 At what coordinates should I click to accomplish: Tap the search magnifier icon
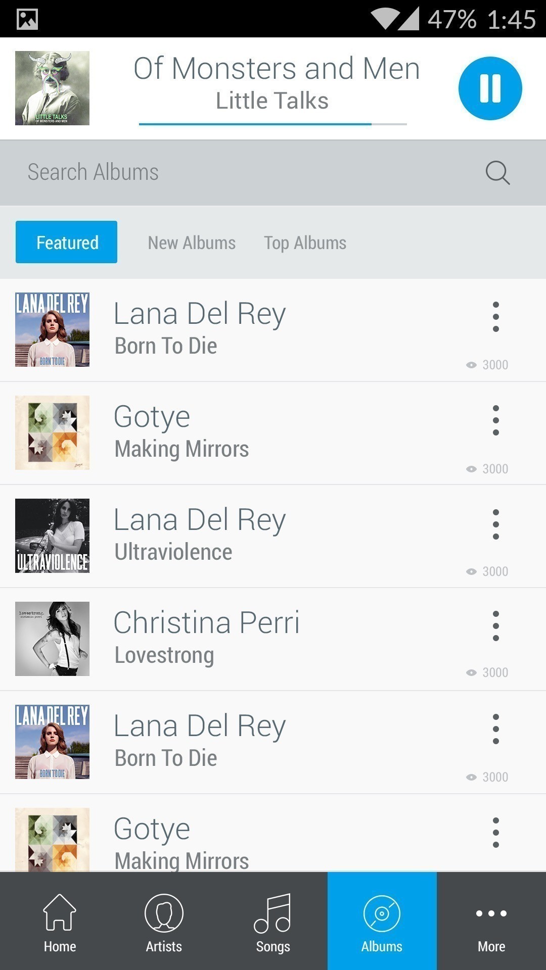tap(497, 173)
